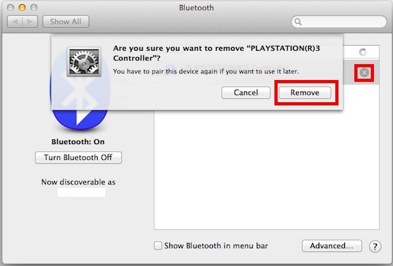
Task: Open the Advanced… options
Action: click(332, 246)
